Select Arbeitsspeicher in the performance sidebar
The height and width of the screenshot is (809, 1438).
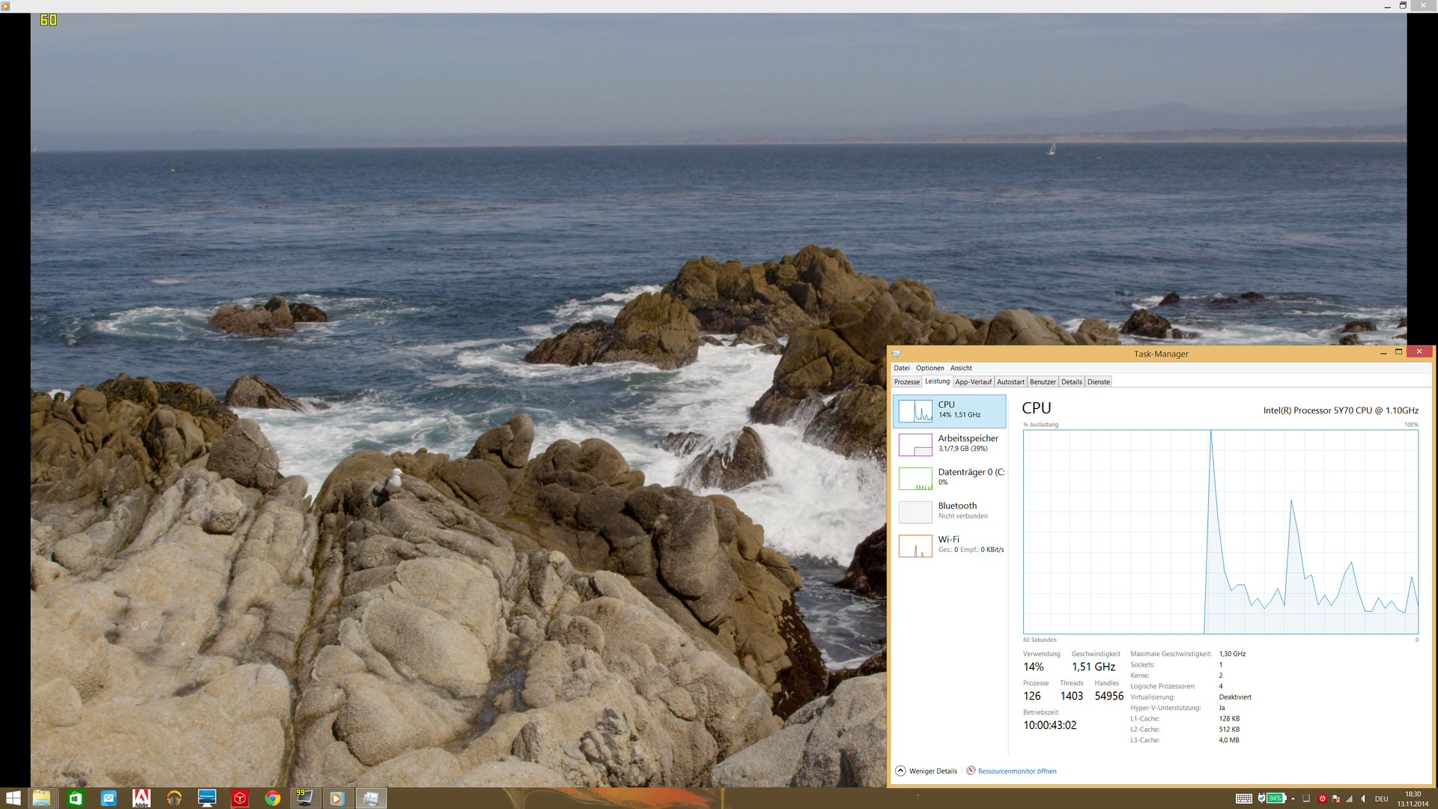click(949, 444)
